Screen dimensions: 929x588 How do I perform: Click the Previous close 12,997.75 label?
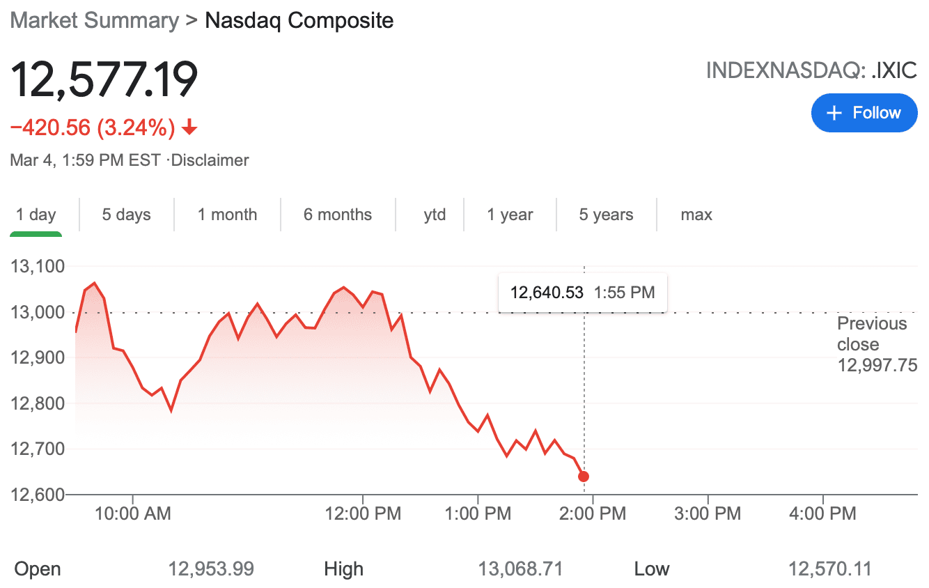click(x=873, y=343)
